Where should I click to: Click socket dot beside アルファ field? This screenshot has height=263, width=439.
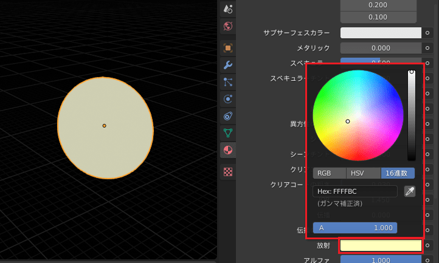tap(427, 260)
